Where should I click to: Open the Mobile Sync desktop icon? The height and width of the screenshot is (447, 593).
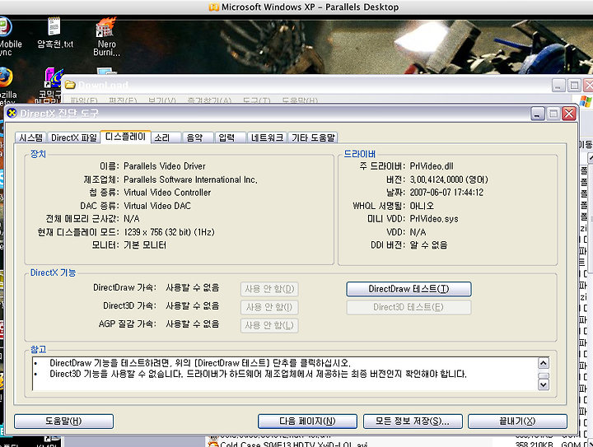[7, 36]
